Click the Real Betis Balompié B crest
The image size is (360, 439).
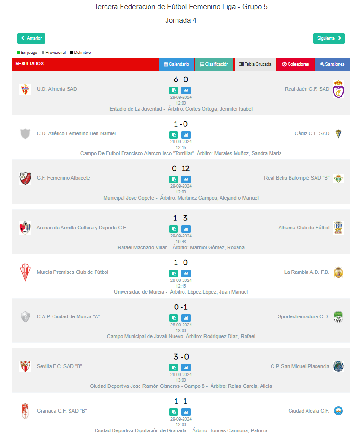(x=338, y=178)
